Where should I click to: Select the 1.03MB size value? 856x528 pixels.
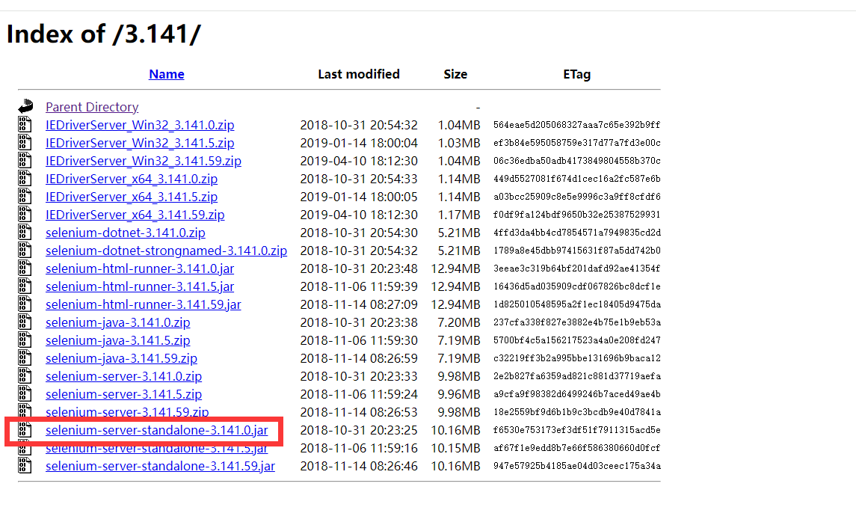click(458, 143)
